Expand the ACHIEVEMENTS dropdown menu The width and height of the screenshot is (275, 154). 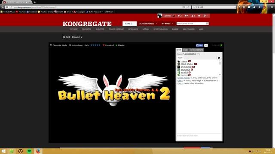tap(148, 24)
